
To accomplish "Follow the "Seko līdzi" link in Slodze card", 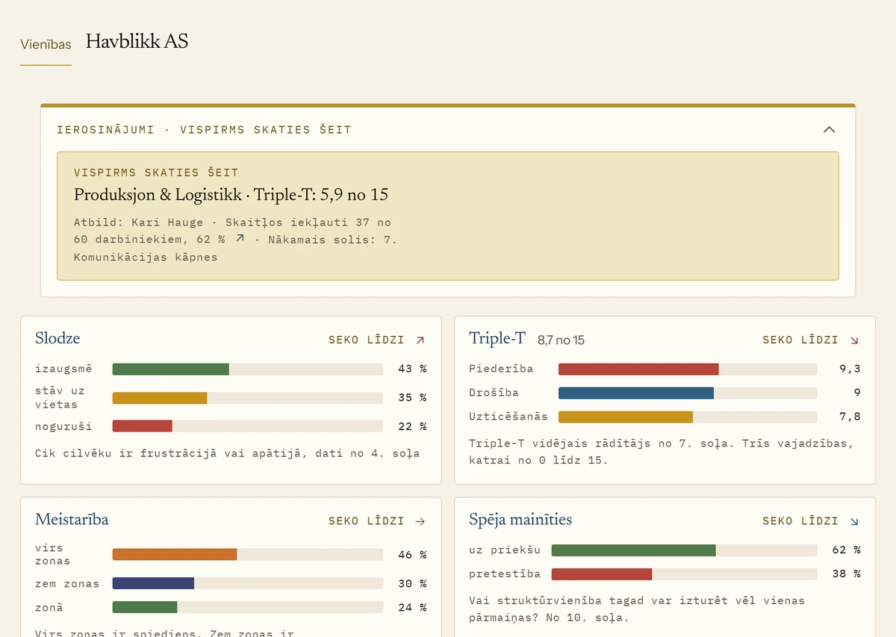I will click(x=377, y=340).
